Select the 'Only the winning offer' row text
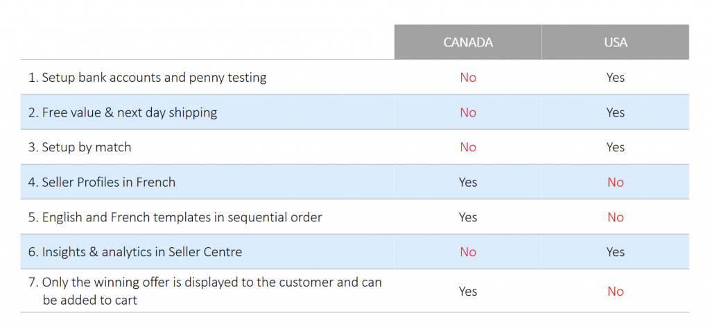Screen dimensions: 710x329 coord(205,291)
